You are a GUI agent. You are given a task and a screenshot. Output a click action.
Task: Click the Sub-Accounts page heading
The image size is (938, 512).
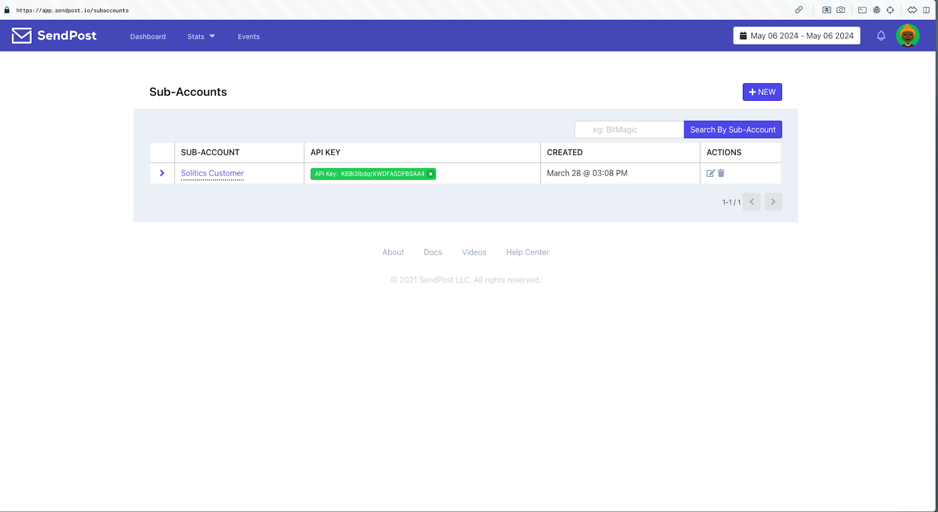[x=188, y=92]
